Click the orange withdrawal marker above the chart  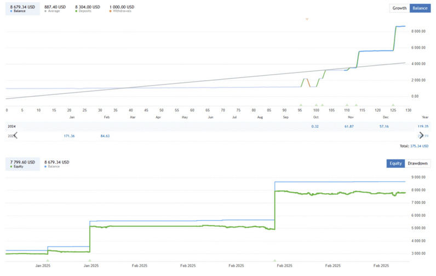(x=307, y=19)
